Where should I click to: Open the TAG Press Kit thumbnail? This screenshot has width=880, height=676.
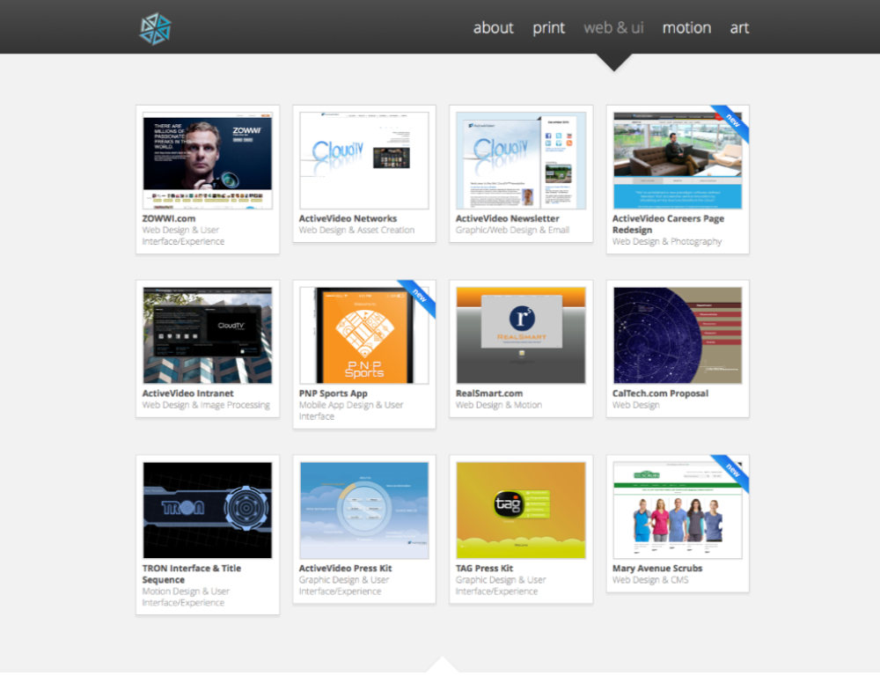tap(521, 511)
